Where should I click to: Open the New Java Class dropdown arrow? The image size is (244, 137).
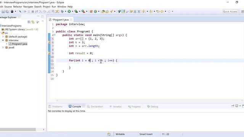tap(99, 11)
